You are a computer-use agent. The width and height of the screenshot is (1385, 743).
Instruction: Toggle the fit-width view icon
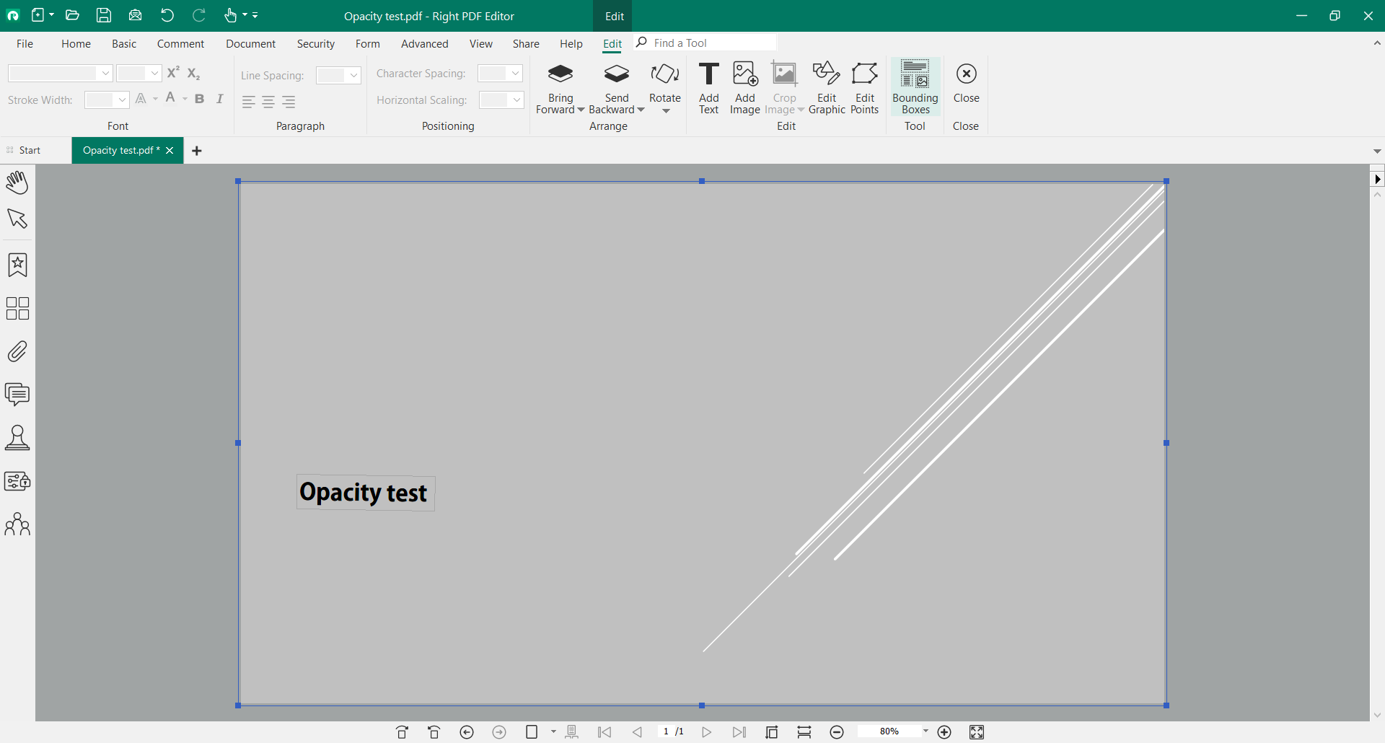(804, 732)
